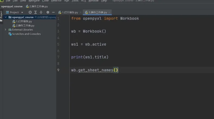Open the Tools menu
Viewport: 214px width, 119px height.
pyautogui.click(x=75, y=1)
